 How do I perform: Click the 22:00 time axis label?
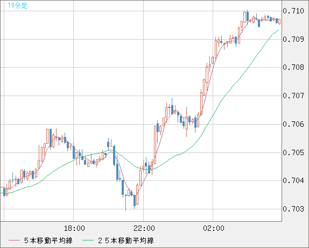tap(144, 228)
